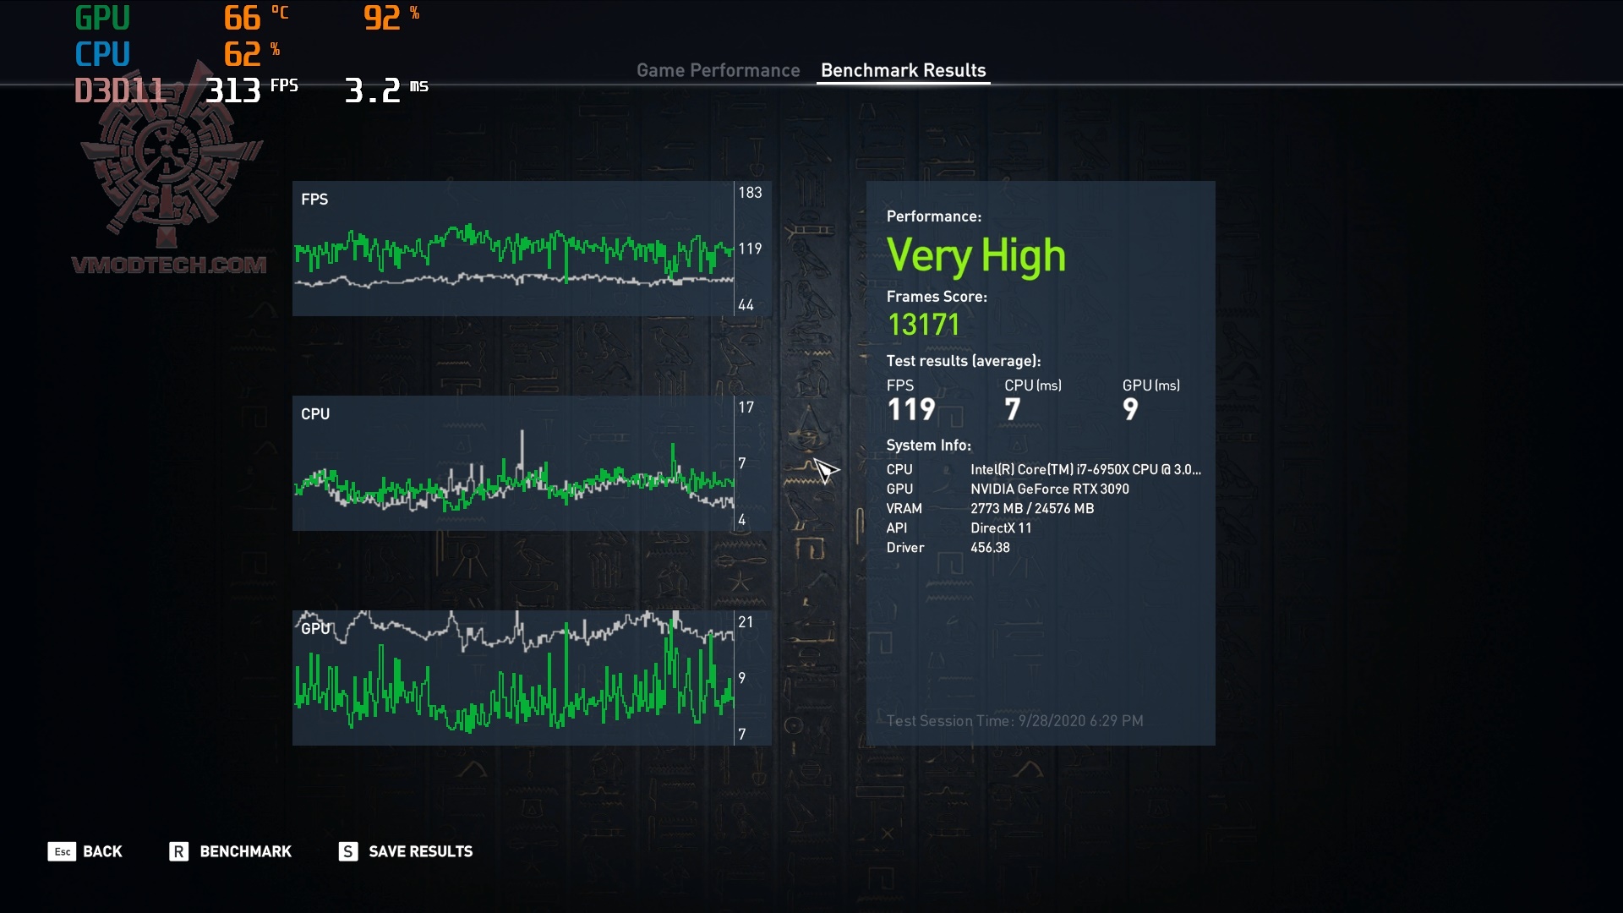1623x913 pixels.
Task: Switch to the Game Performance tab
Action: point(719,71)
